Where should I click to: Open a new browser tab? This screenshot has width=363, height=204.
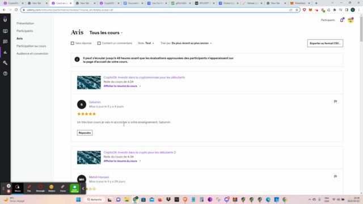tap(316, 3)
